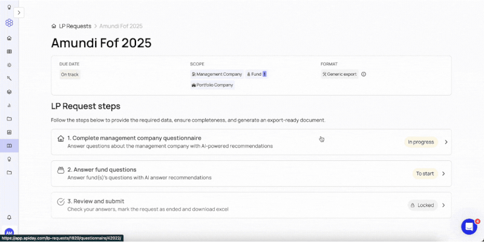Click the image report icon in the sidebar
484x242 pixels.
pos(9,132)
